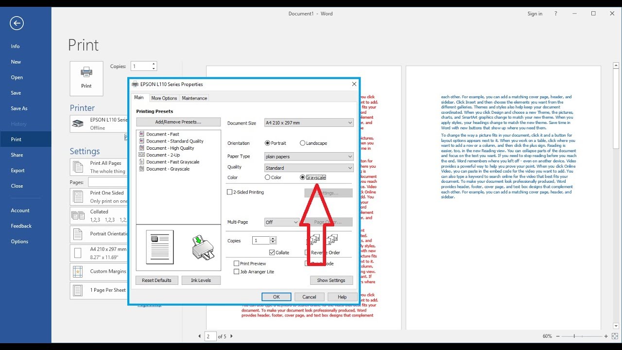Click the Sign in link
The image size is (622, 350).
pos(535,14)
